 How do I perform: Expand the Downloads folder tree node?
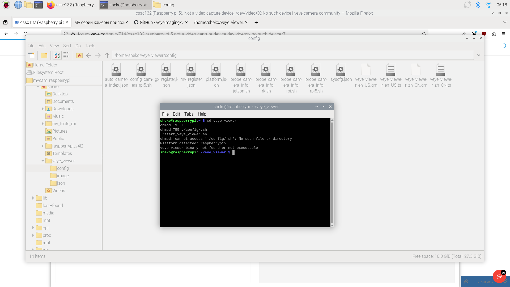point(42,109)
